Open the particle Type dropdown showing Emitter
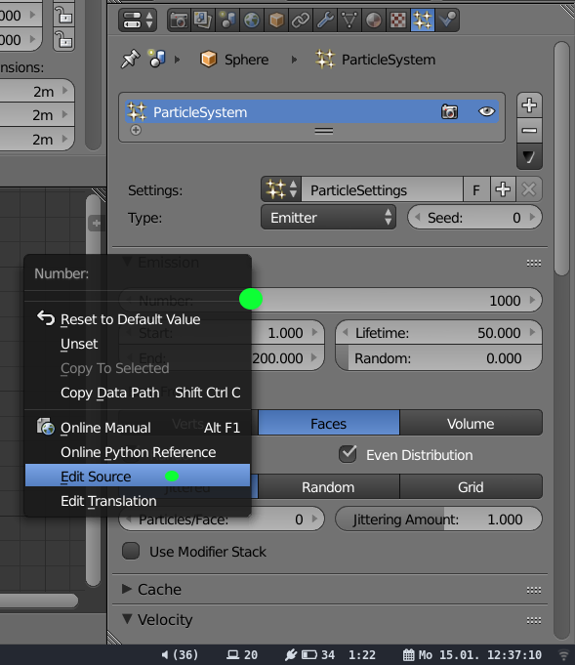 [x=328, y=217]
